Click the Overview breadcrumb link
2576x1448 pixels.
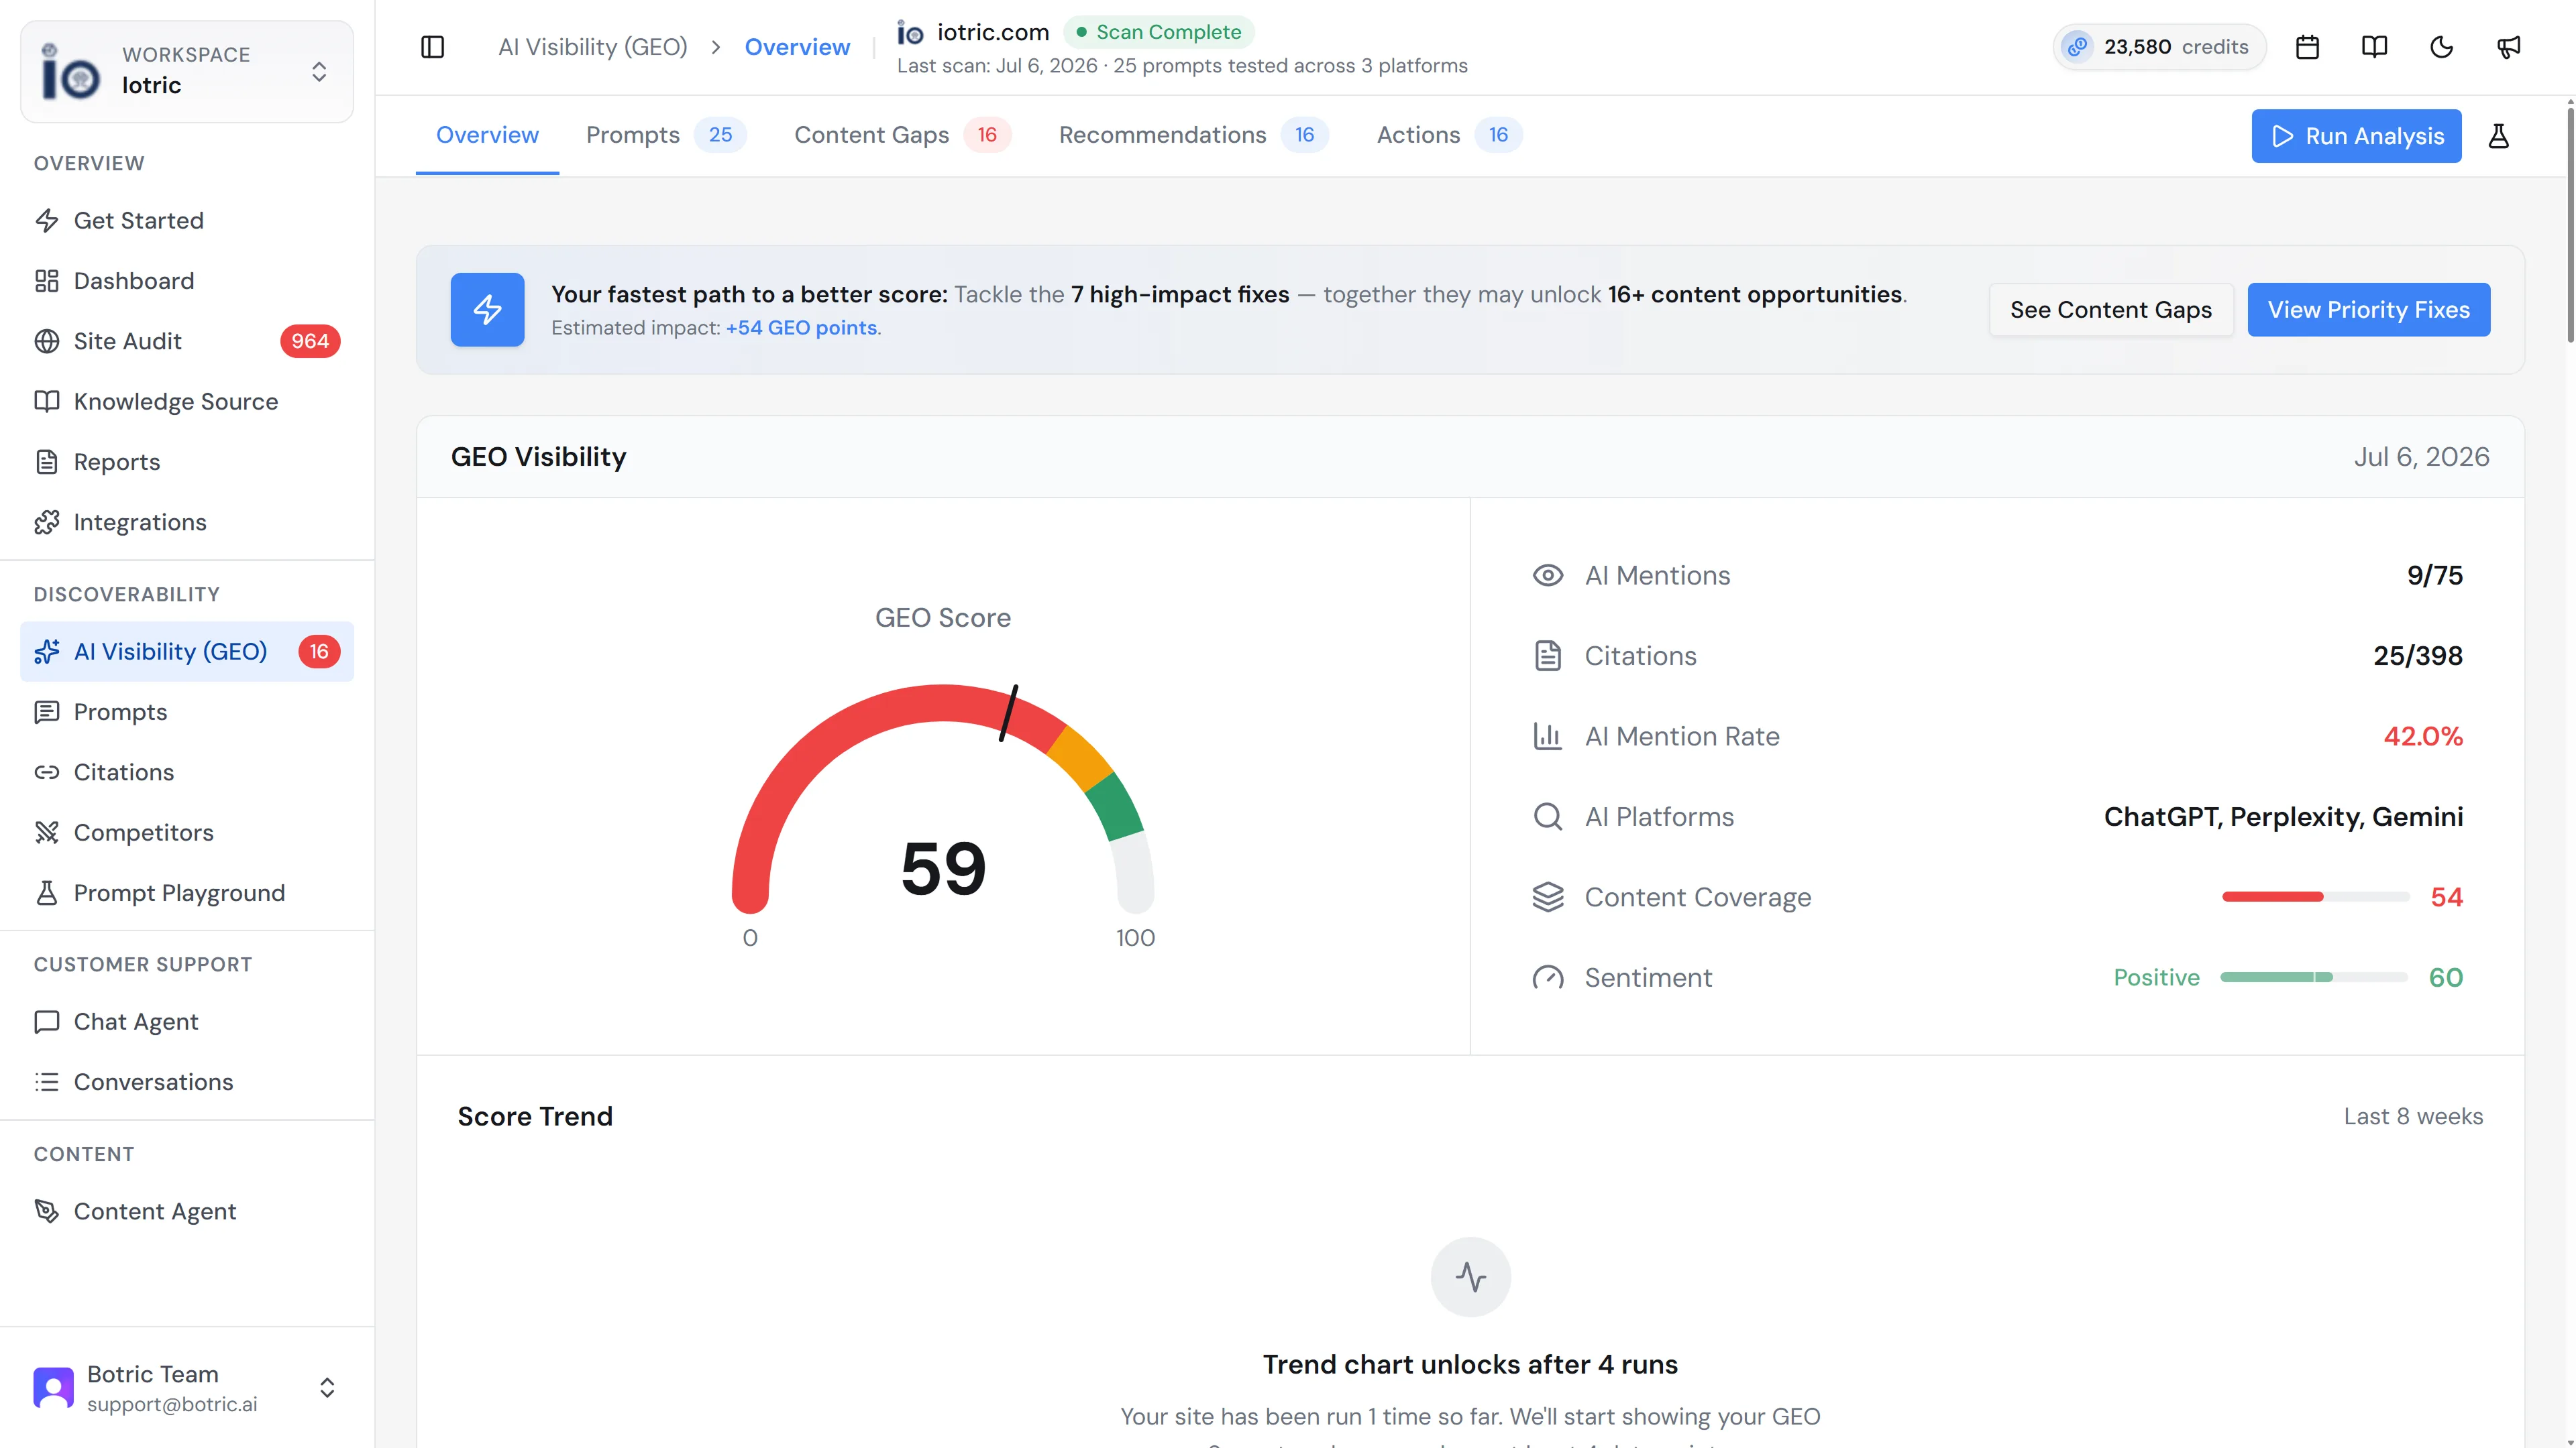797,47
